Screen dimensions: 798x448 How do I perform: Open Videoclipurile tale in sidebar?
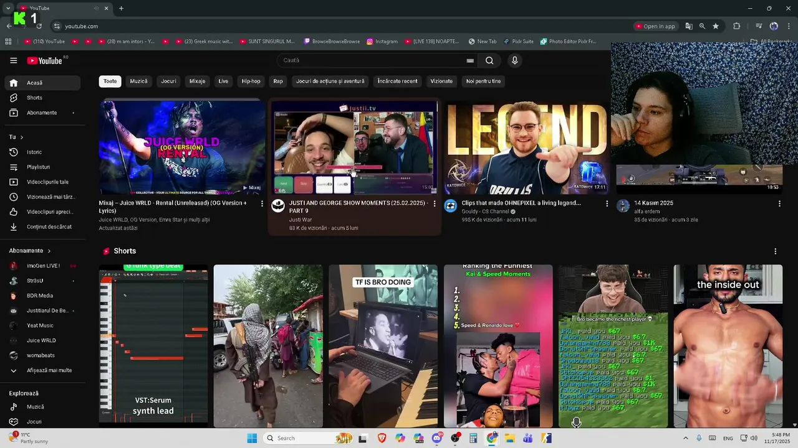point(42,182)
